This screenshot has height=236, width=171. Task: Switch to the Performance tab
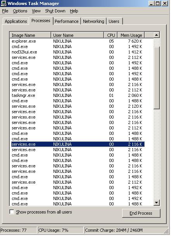pos(67,21)
